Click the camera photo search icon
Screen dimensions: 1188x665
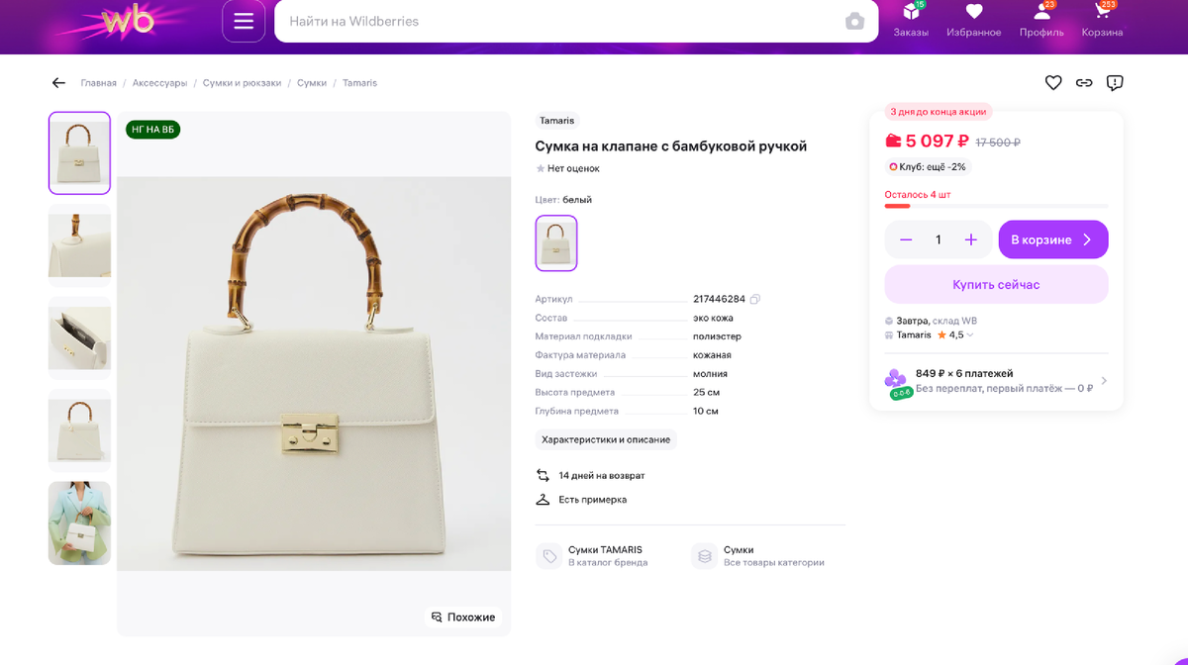[855, 22]
